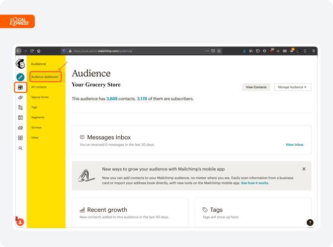Open the Content Studio icon

tap(20, 128)
